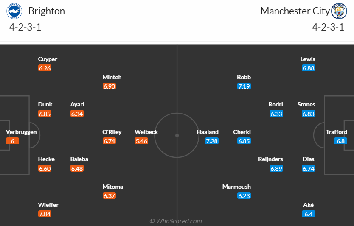
Task: Open the Manchester City team name link
Action: coord(295,11)
